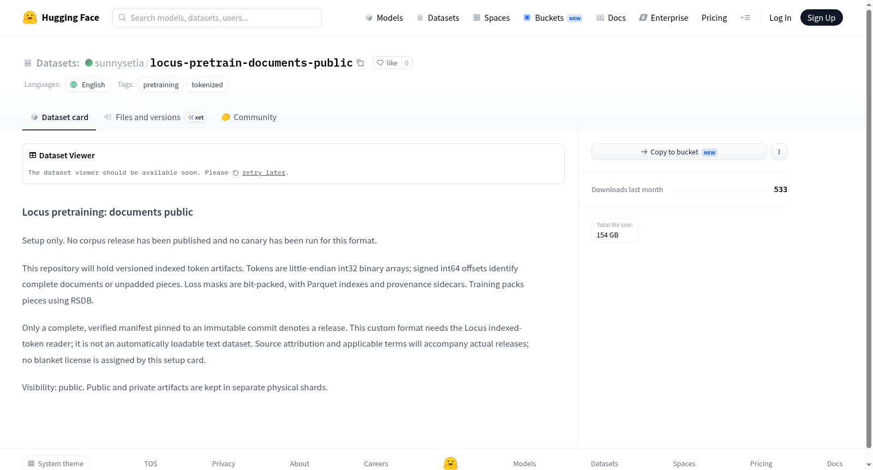Open Models footer link

[x=524, y=463]
